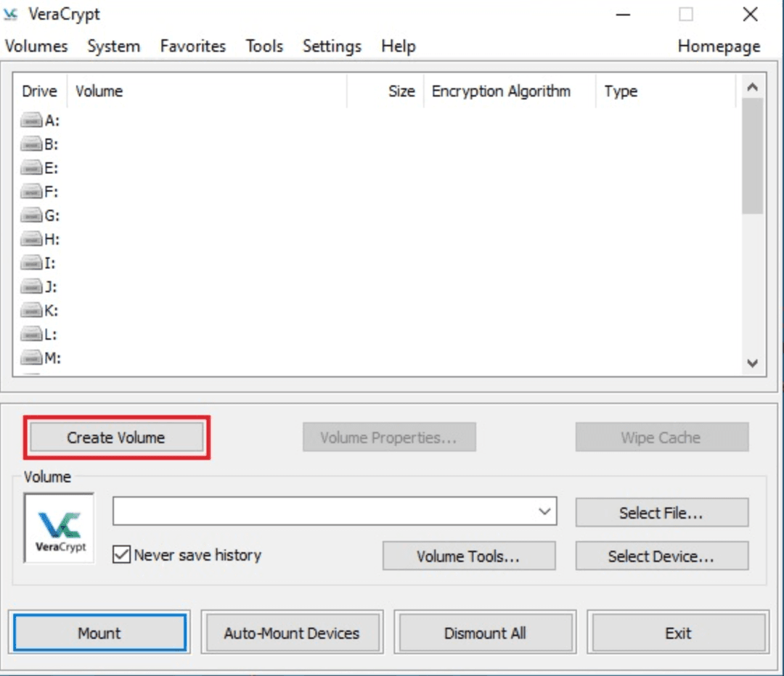Close the VeraCrypt window
Viewport: 784px width, 676px height.
[751, 15]
